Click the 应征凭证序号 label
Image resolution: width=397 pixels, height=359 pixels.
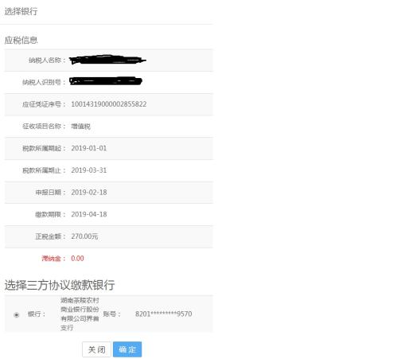[44, 104]
